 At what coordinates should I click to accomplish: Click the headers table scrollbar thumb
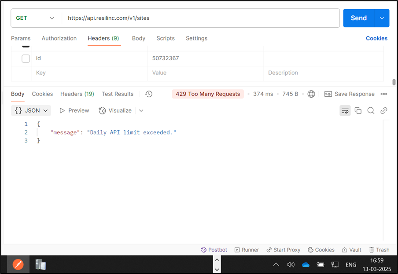point(394,82)
